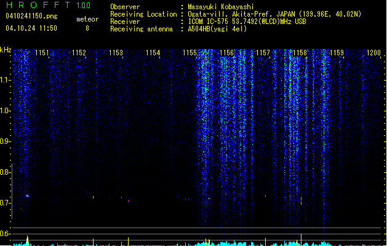Select the file name 0410241150.png

[x=31, y=16]
